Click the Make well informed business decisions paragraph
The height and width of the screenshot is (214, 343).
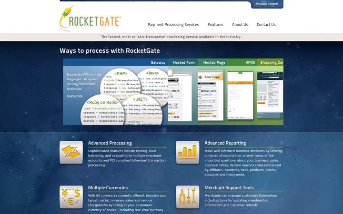click(243, 163)
